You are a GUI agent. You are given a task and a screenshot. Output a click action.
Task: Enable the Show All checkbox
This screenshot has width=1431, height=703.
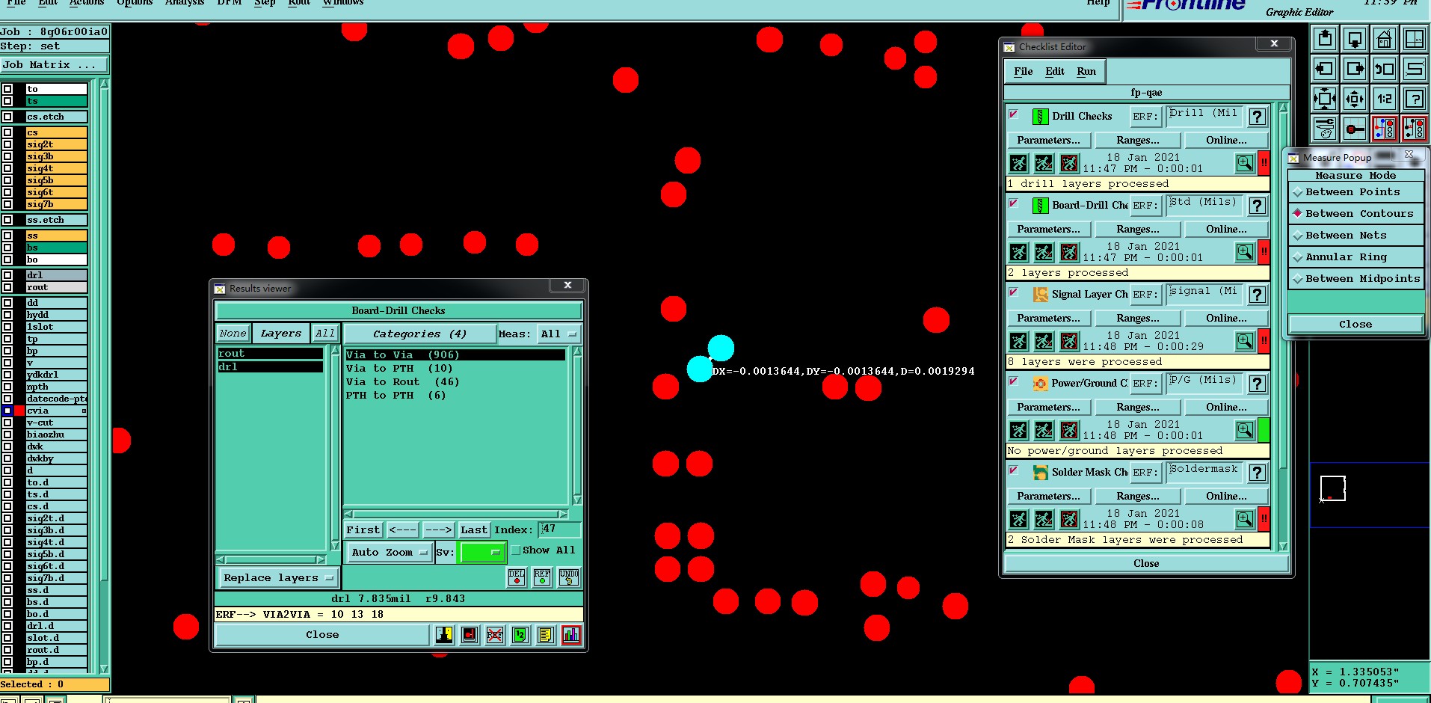[x=516, y=550]
